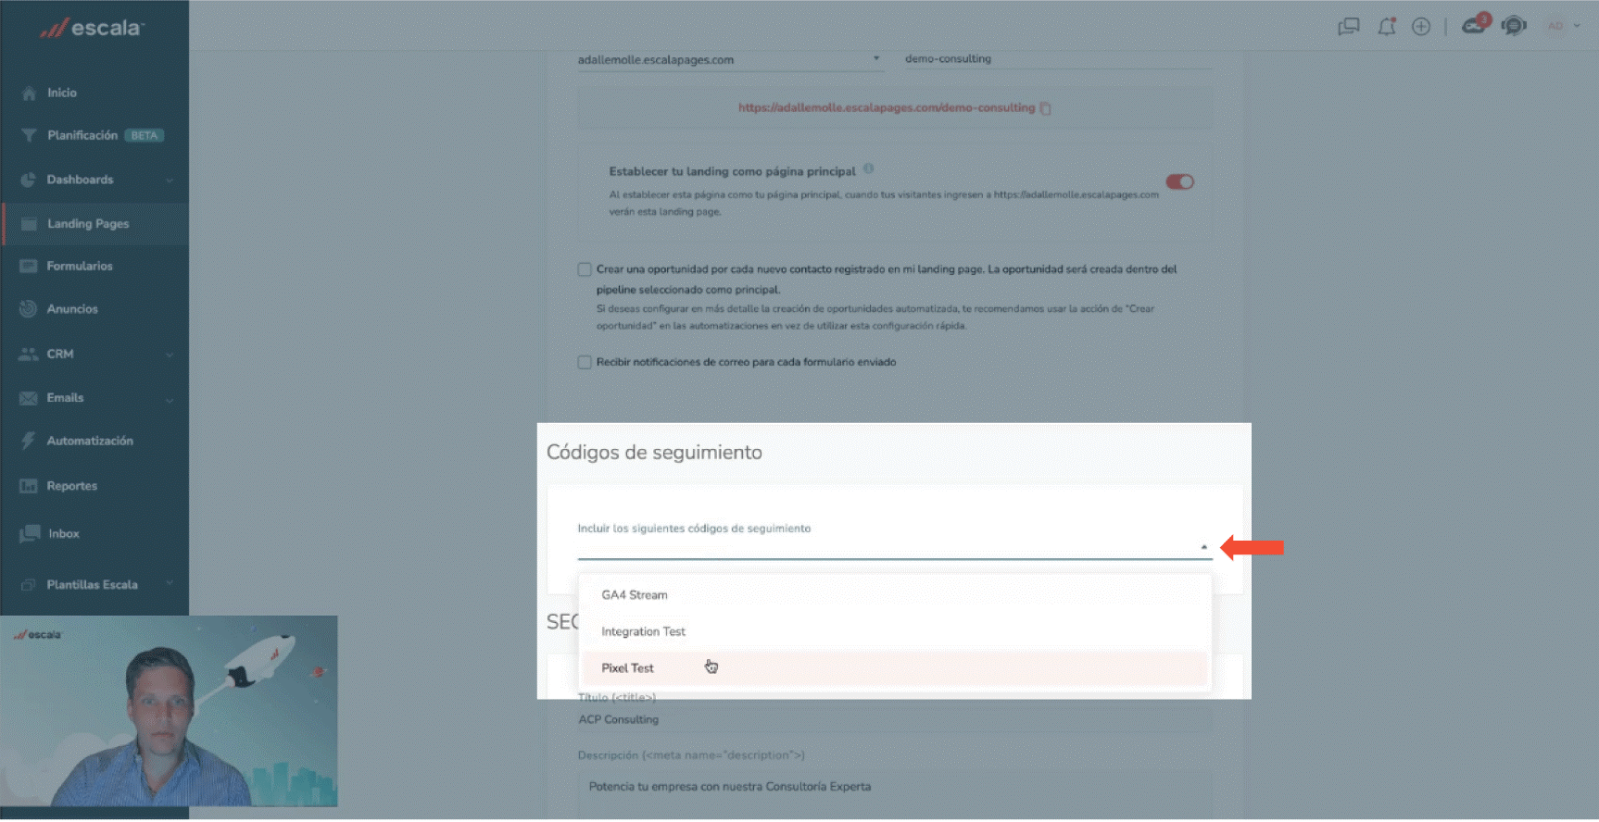Open the notifications bell icon
The height and width of the screenshot is (822, 1599).
pyautogui.click(x=1386, y=27)
